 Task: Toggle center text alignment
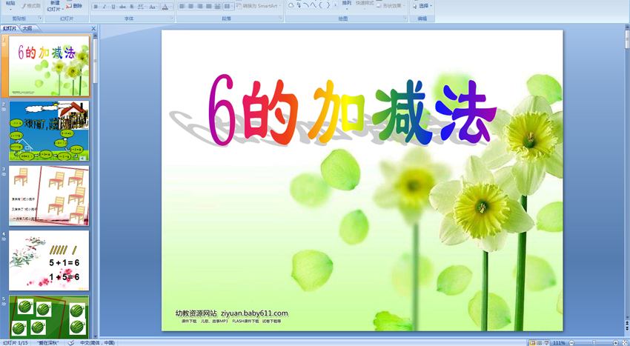point(191,6)
